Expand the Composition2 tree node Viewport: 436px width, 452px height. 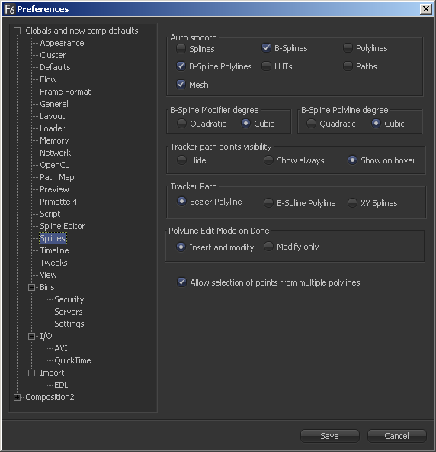click(x=17, y=397)
